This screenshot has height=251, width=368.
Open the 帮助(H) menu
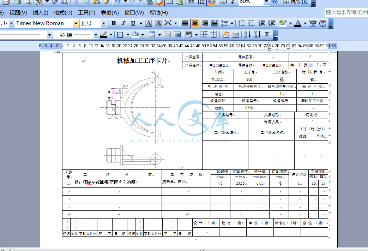point(159,13)
